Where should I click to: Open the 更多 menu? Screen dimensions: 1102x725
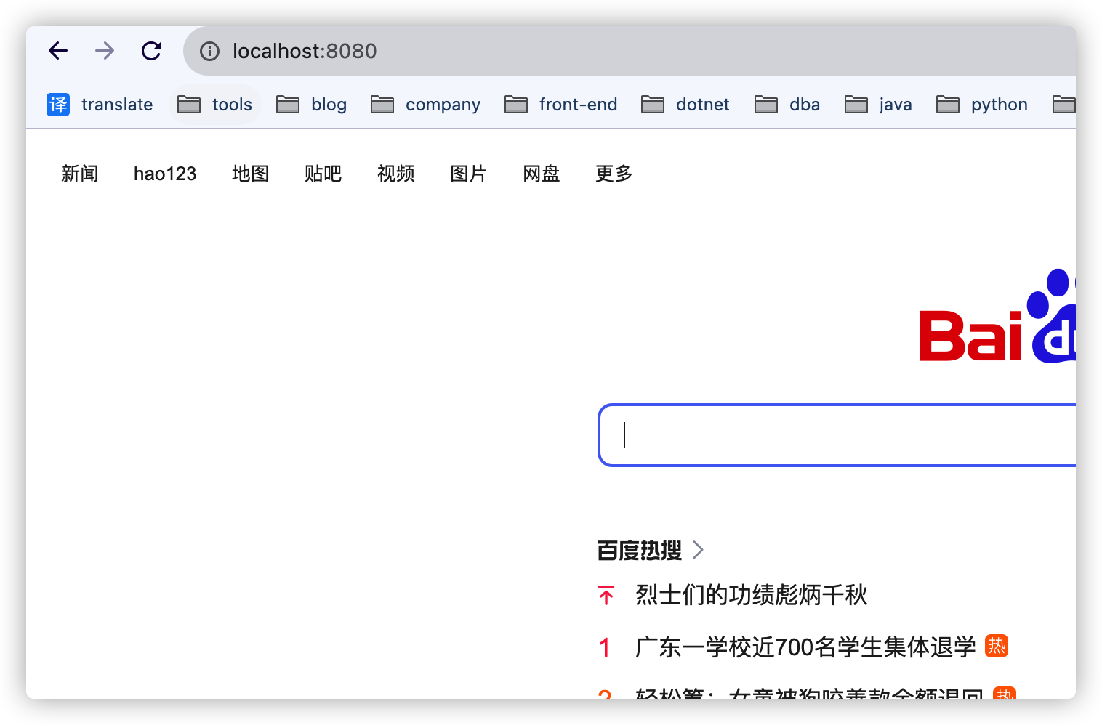point(613,174)
